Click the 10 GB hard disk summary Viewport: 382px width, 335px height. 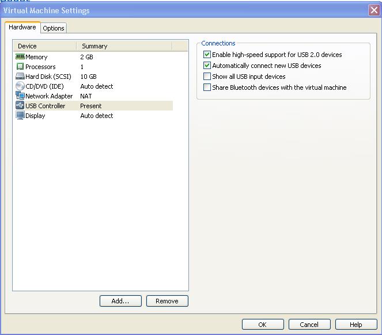[x=88, y=77]
